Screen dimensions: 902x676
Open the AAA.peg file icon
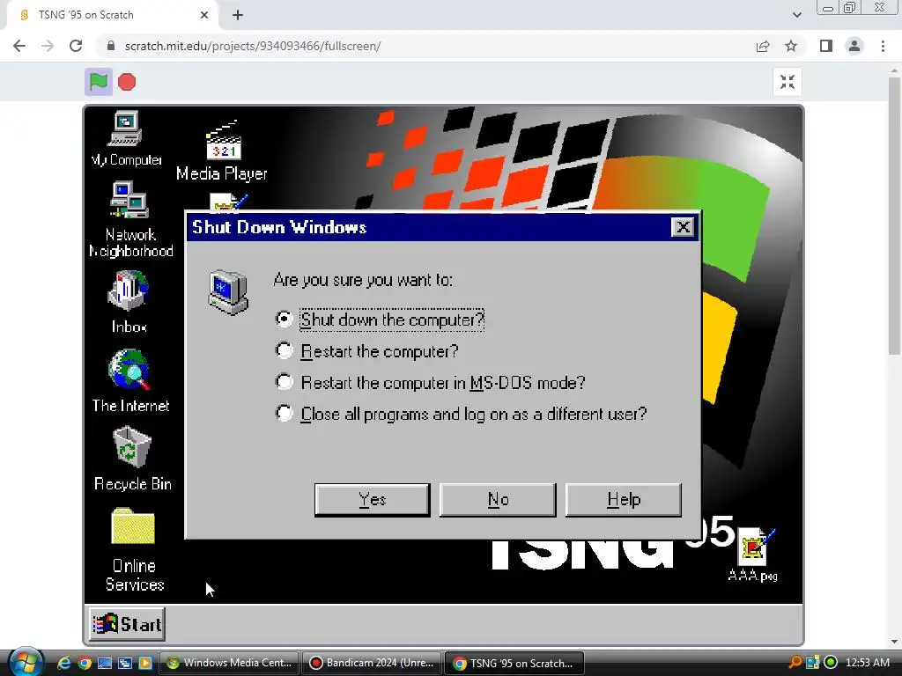click(753, 555)
